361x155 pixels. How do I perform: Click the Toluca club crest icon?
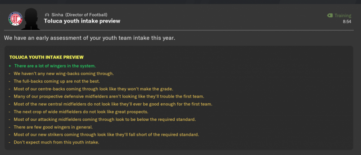16,19
